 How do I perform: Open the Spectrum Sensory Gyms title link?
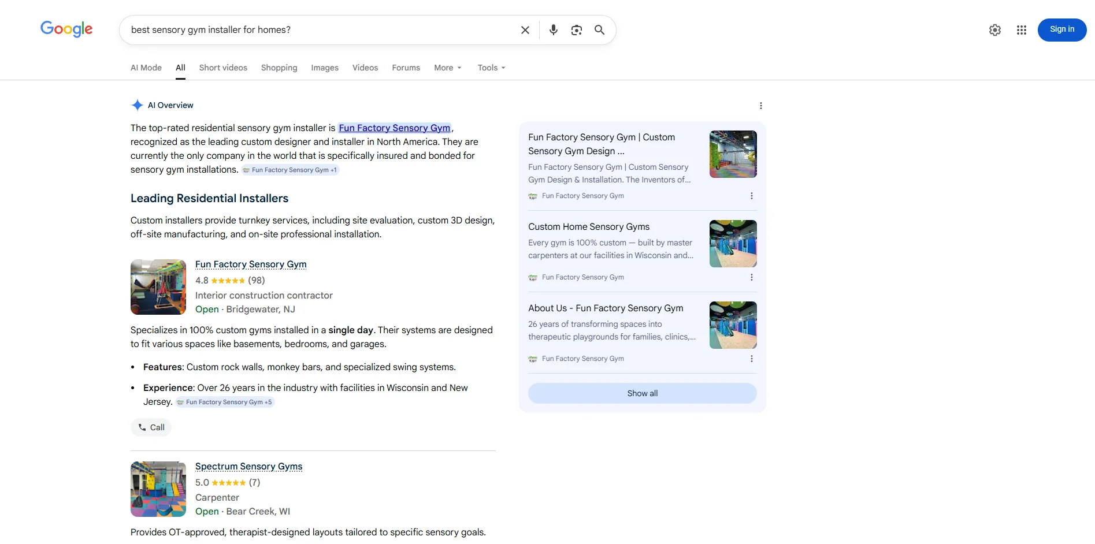tap(249, 466)
